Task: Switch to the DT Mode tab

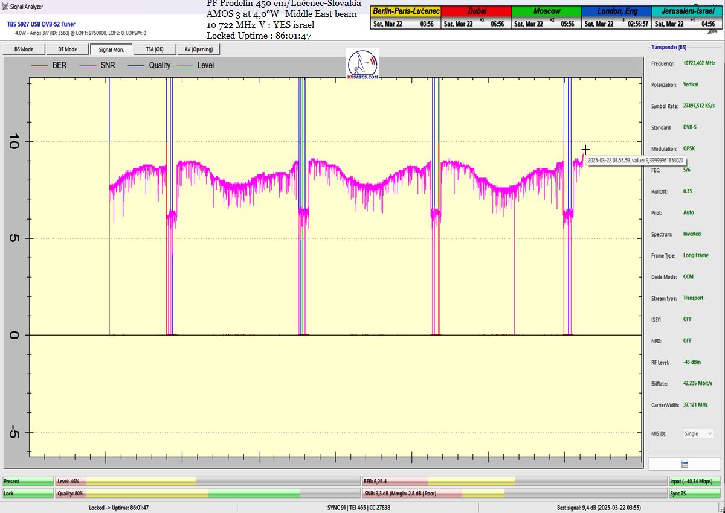Action: (67, 49)
